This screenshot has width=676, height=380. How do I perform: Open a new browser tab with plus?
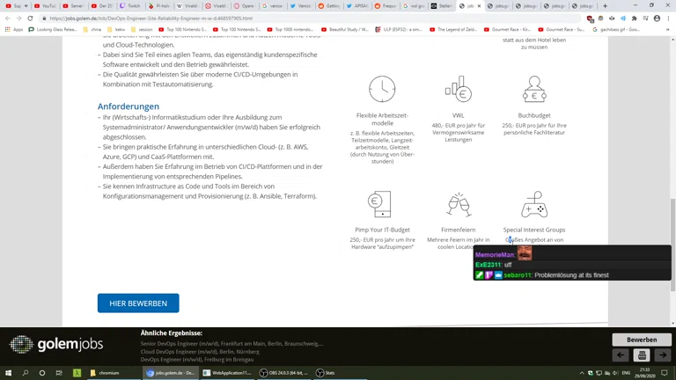click(605, 6)
